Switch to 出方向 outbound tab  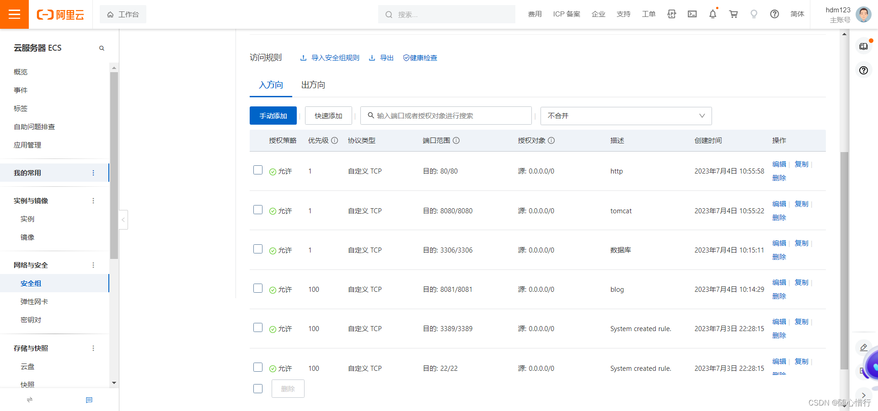313,85
